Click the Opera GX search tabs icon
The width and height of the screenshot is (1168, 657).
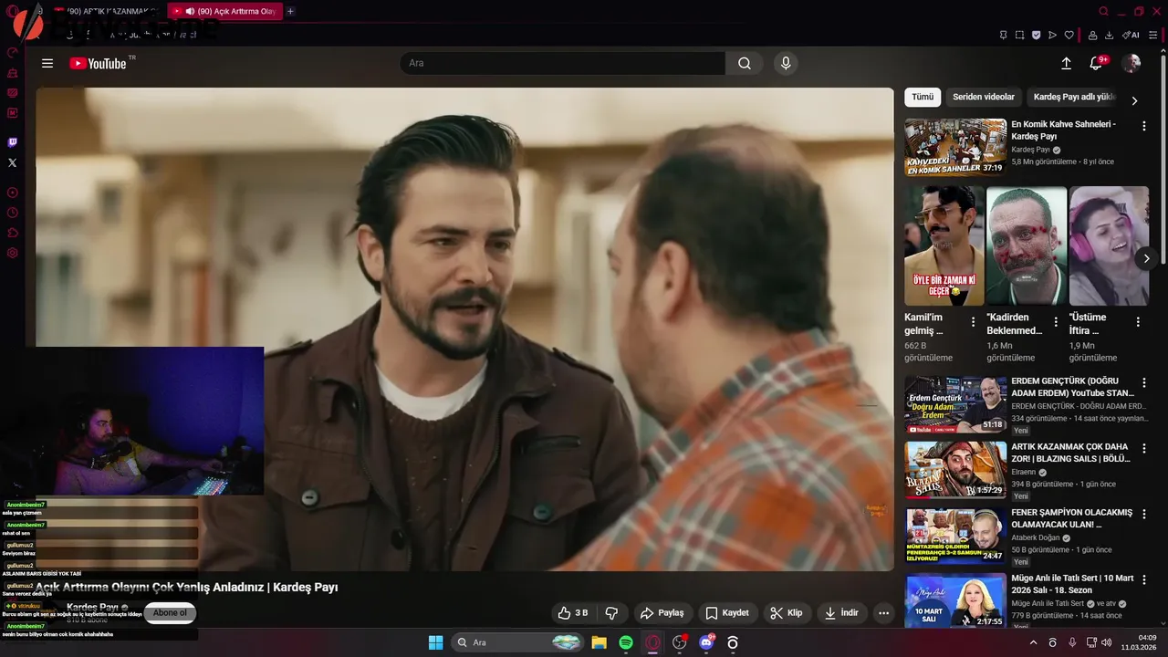[x=1103, y=11]
